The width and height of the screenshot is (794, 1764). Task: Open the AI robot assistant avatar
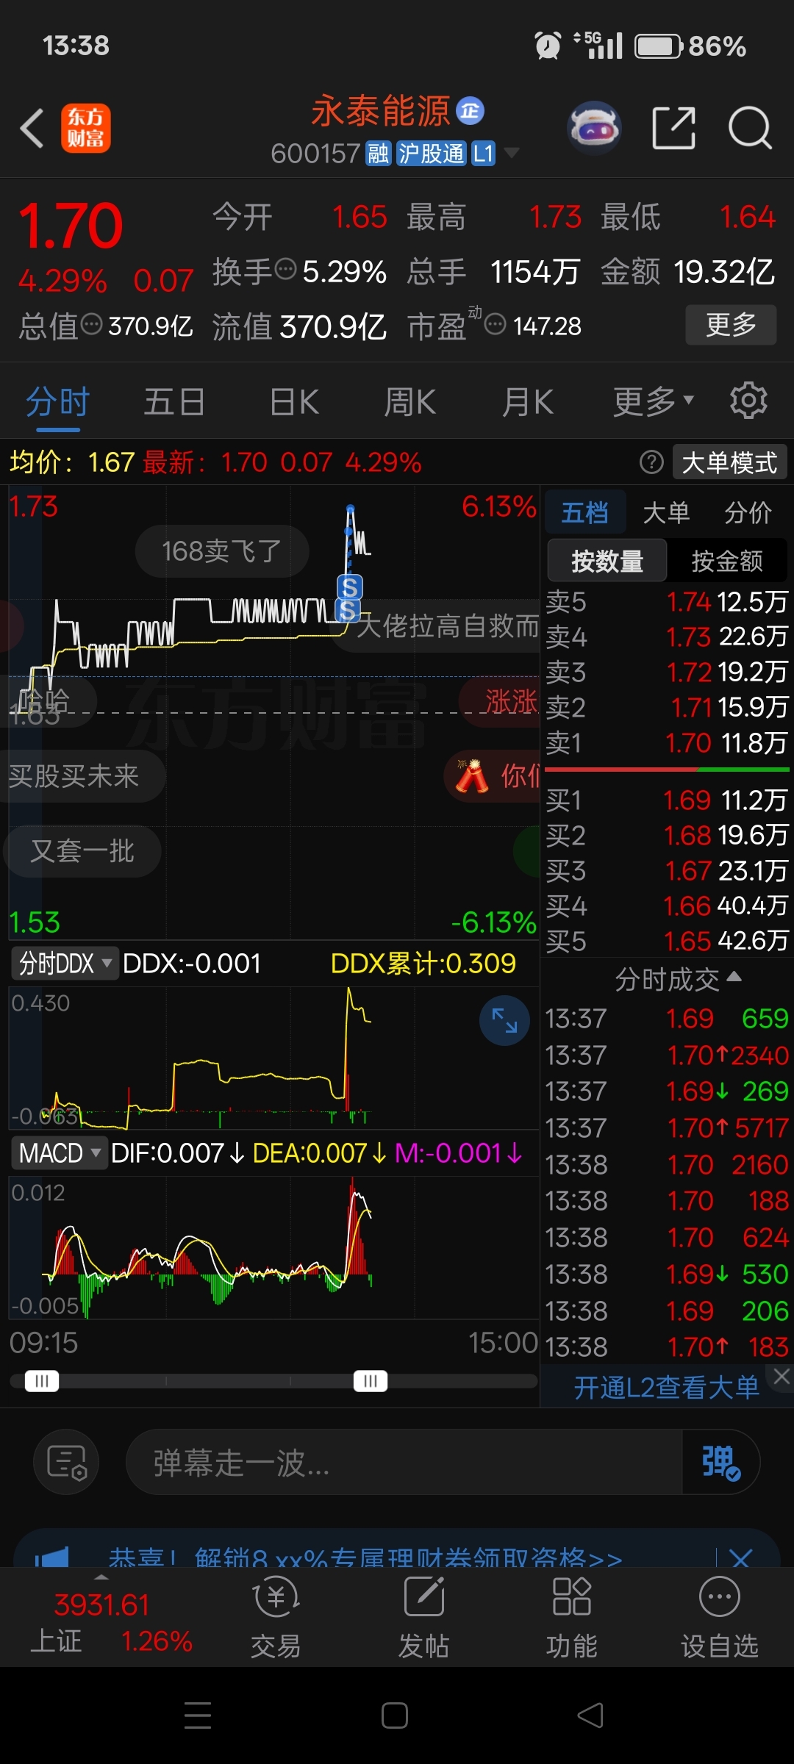tap(595, 128)
